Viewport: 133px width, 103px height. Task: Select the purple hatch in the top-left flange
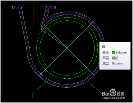[16, 8]
